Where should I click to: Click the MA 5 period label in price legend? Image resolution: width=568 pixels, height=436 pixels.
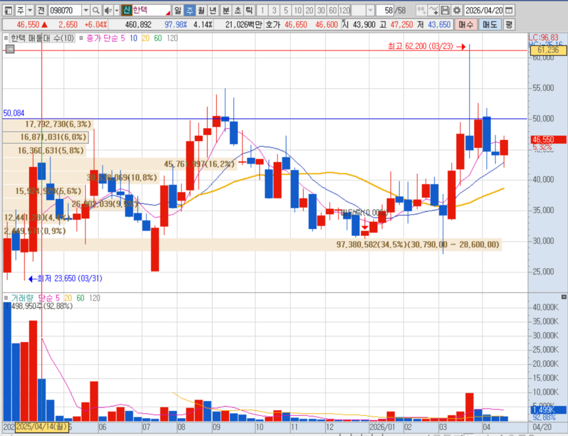coord(123,38)
